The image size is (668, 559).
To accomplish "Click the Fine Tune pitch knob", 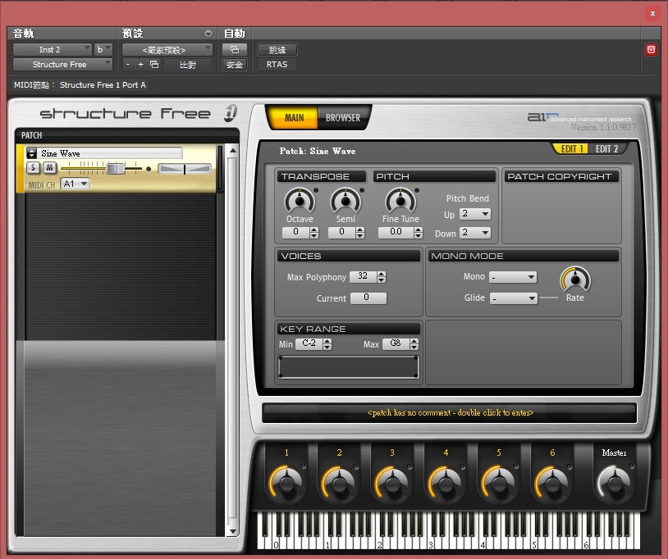I will click(400, 200).
